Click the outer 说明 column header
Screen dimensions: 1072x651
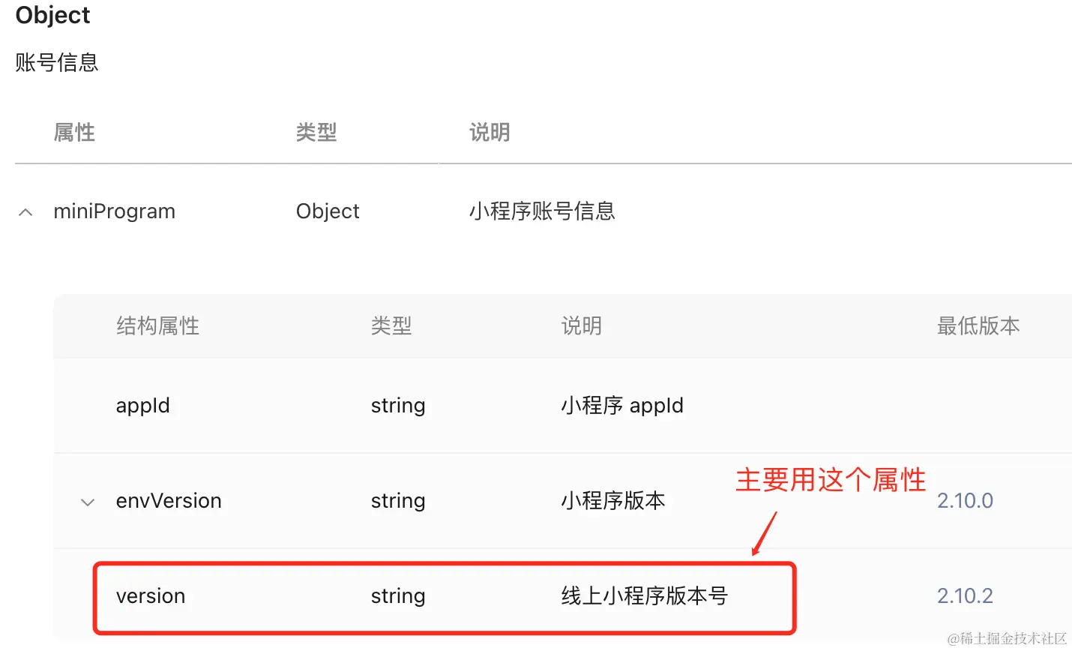490,133
